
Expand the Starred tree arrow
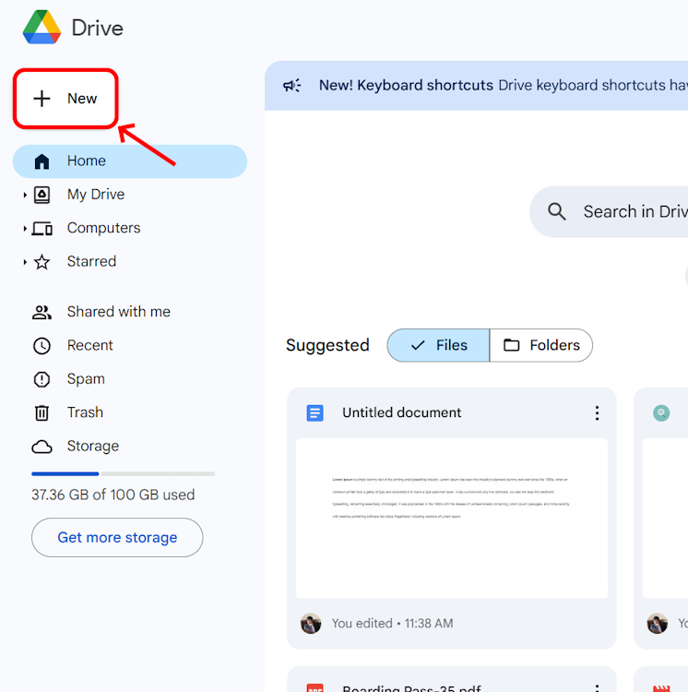point(25,262)
